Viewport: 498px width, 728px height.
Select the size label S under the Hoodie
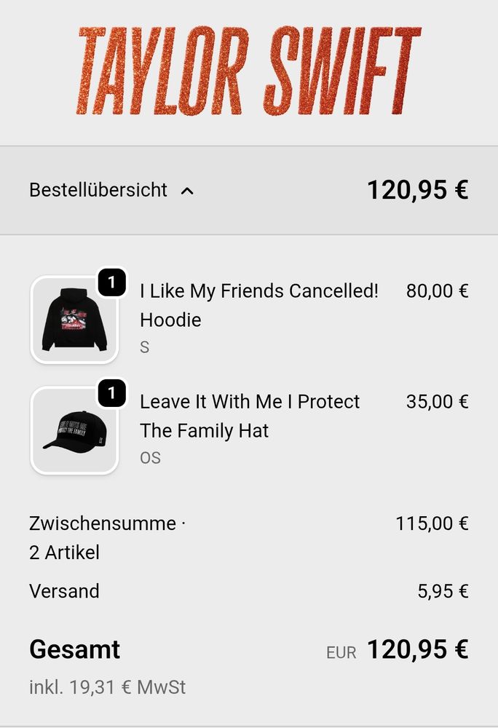click(x=143, y=347)
